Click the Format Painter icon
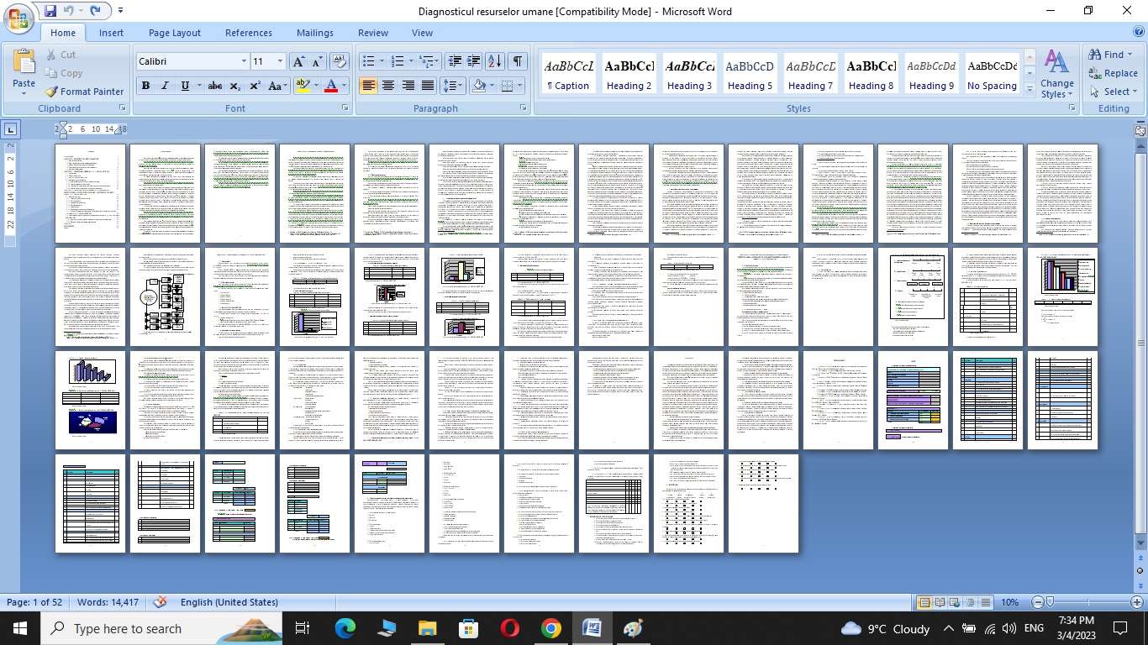The width and height of the screenshot is (1148, 645). [83, 92]
